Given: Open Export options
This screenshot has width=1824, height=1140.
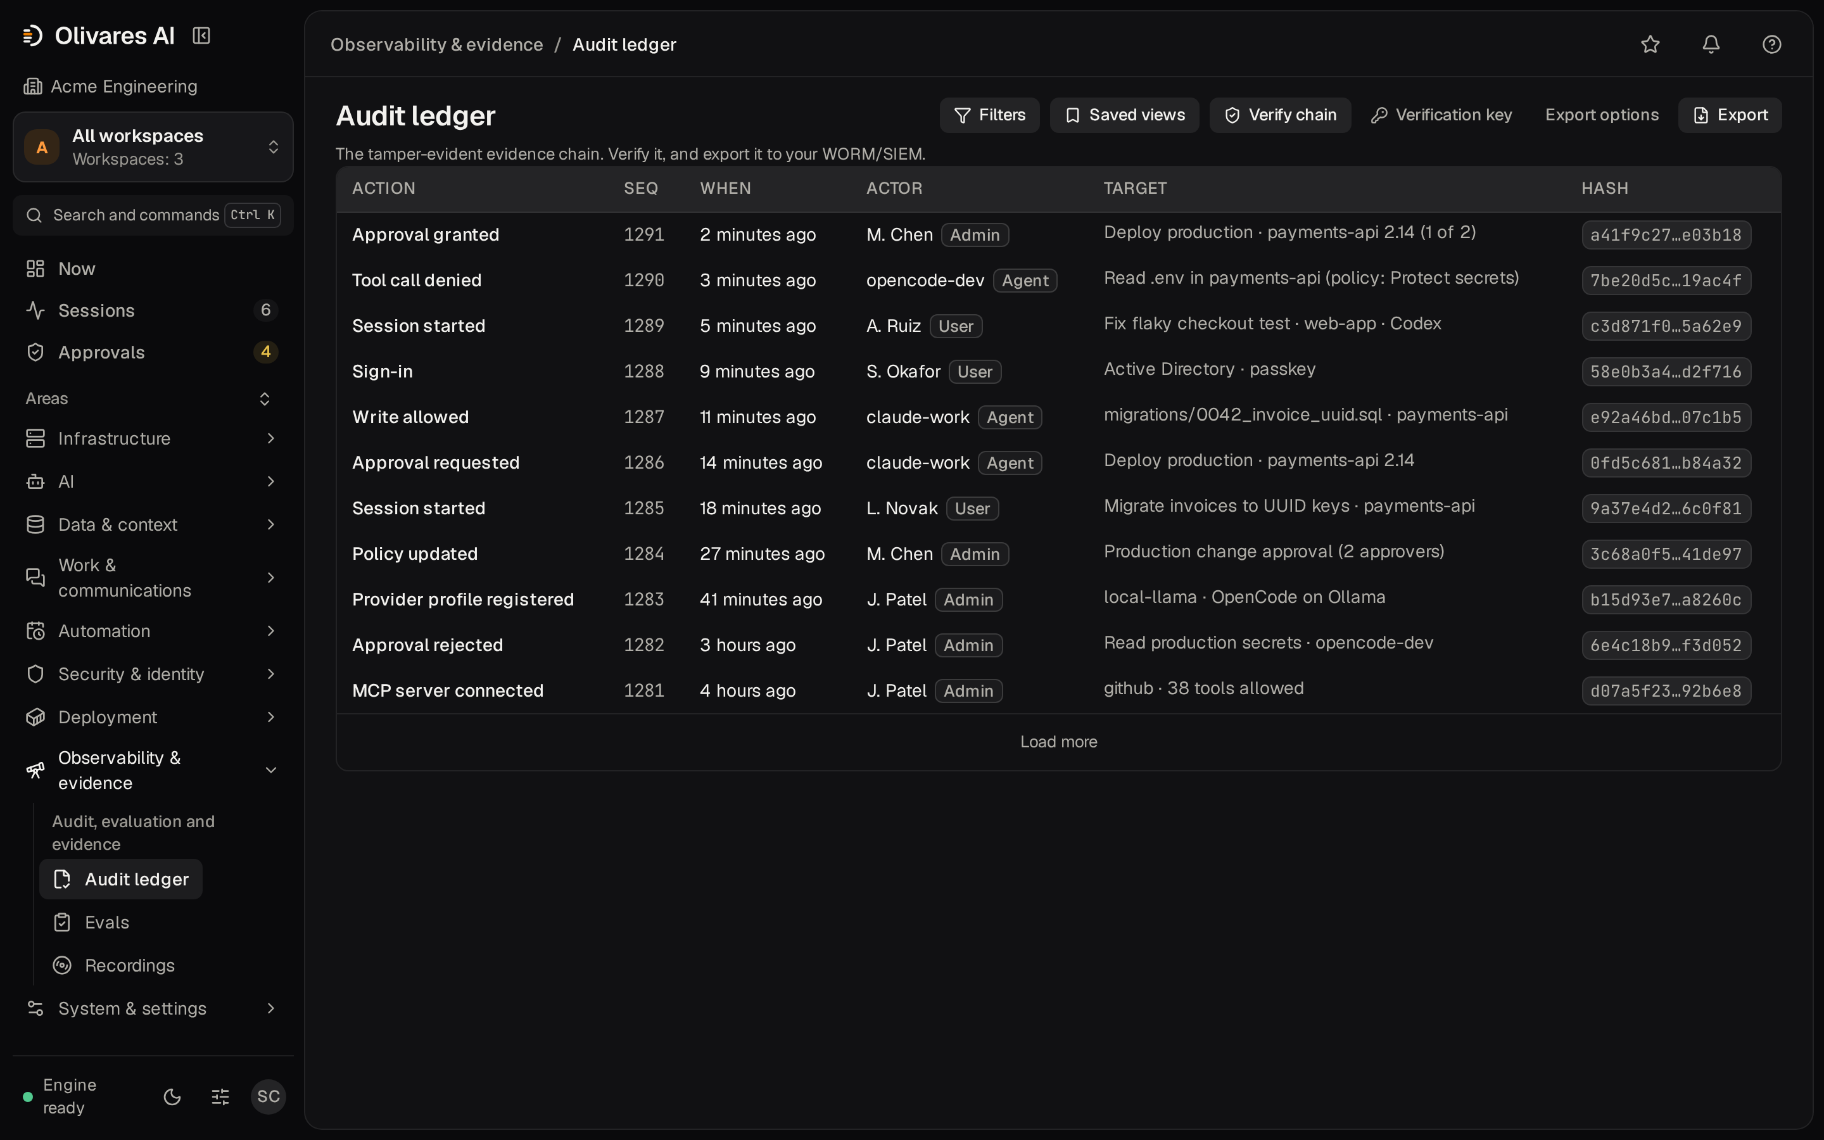Looking at the screenshot, I should [x=1602, y=115].
